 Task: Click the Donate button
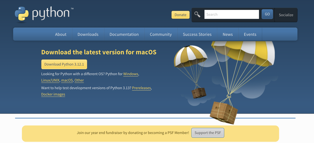181,15
